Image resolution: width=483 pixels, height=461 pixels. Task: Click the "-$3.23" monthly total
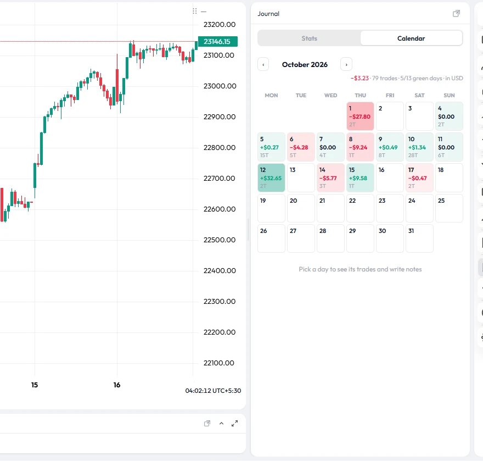pos(360,79)
